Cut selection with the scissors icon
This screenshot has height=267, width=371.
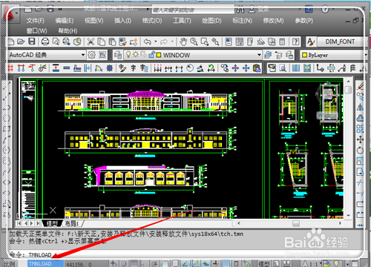[91, 42]
